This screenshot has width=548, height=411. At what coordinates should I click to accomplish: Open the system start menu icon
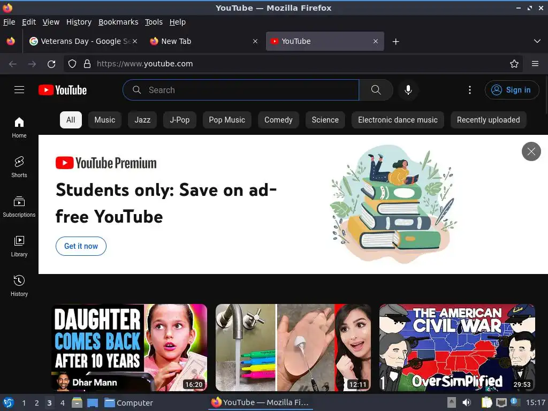(8, 402)
